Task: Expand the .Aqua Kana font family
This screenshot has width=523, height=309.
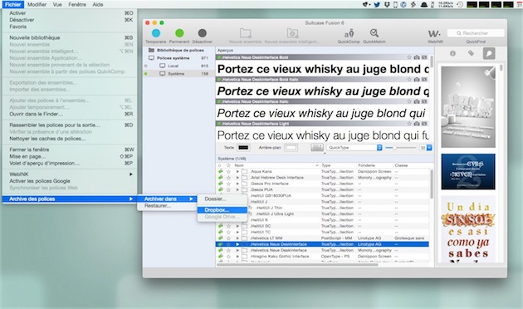Action: [237, 171]
